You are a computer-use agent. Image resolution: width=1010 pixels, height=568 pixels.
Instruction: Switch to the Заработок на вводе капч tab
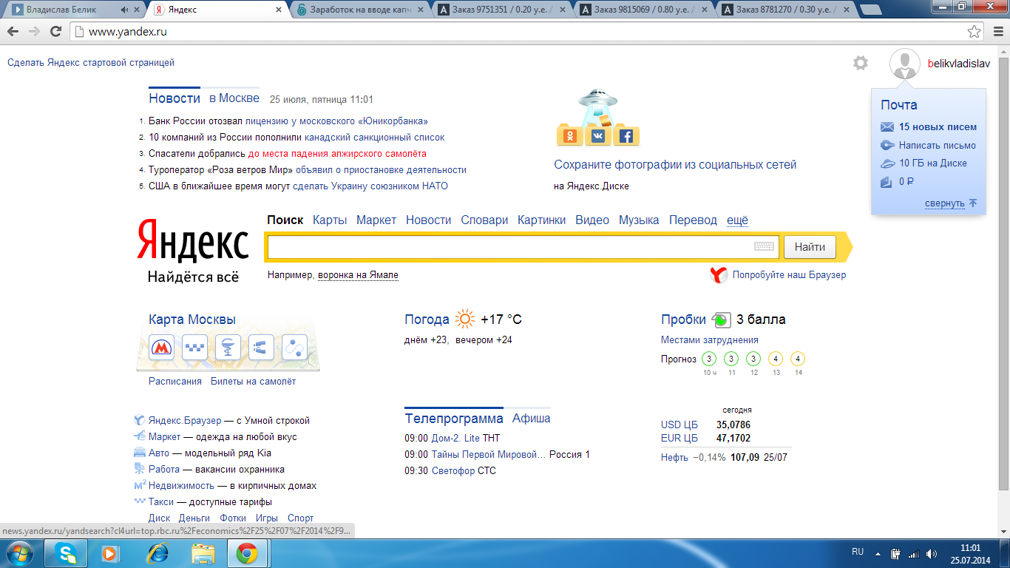click(360, 10)
